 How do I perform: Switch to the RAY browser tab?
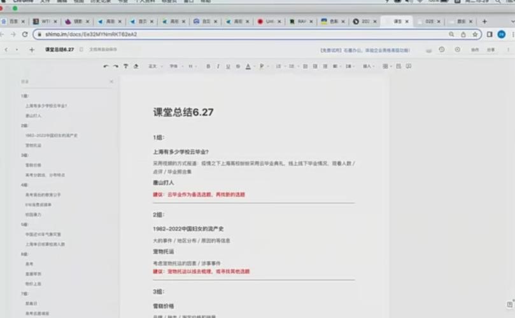302,21
